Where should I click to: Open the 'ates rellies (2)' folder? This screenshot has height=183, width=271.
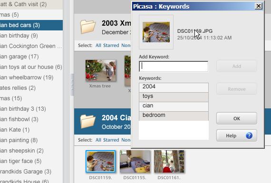coord(31,88)
